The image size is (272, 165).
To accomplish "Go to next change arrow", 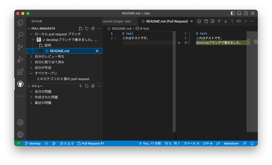I will coord(226,21).
